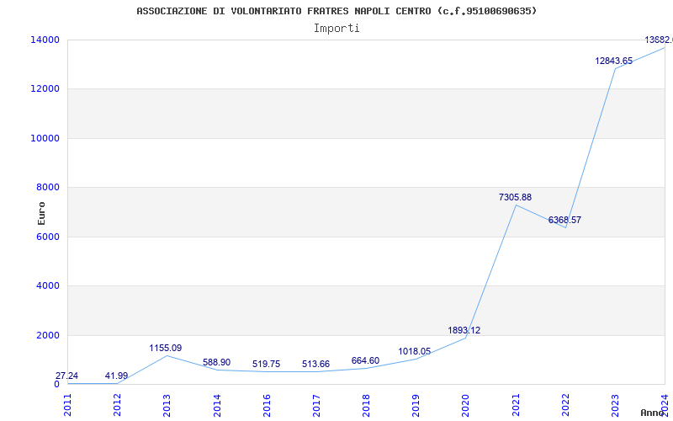Click the Euro y-axis label
673x421 pixels.
pos(41,213)
